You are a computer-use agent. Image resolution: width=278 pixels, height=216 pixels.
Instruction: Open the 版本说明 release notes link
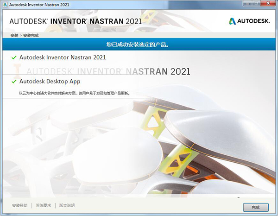(x=67, y=205)
